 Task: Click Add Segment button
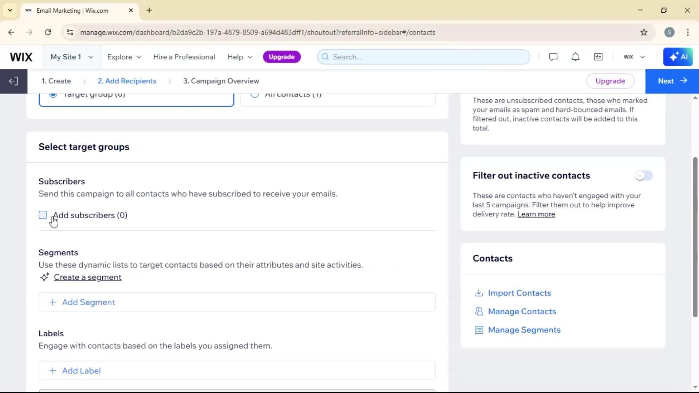tap(237, 302)
